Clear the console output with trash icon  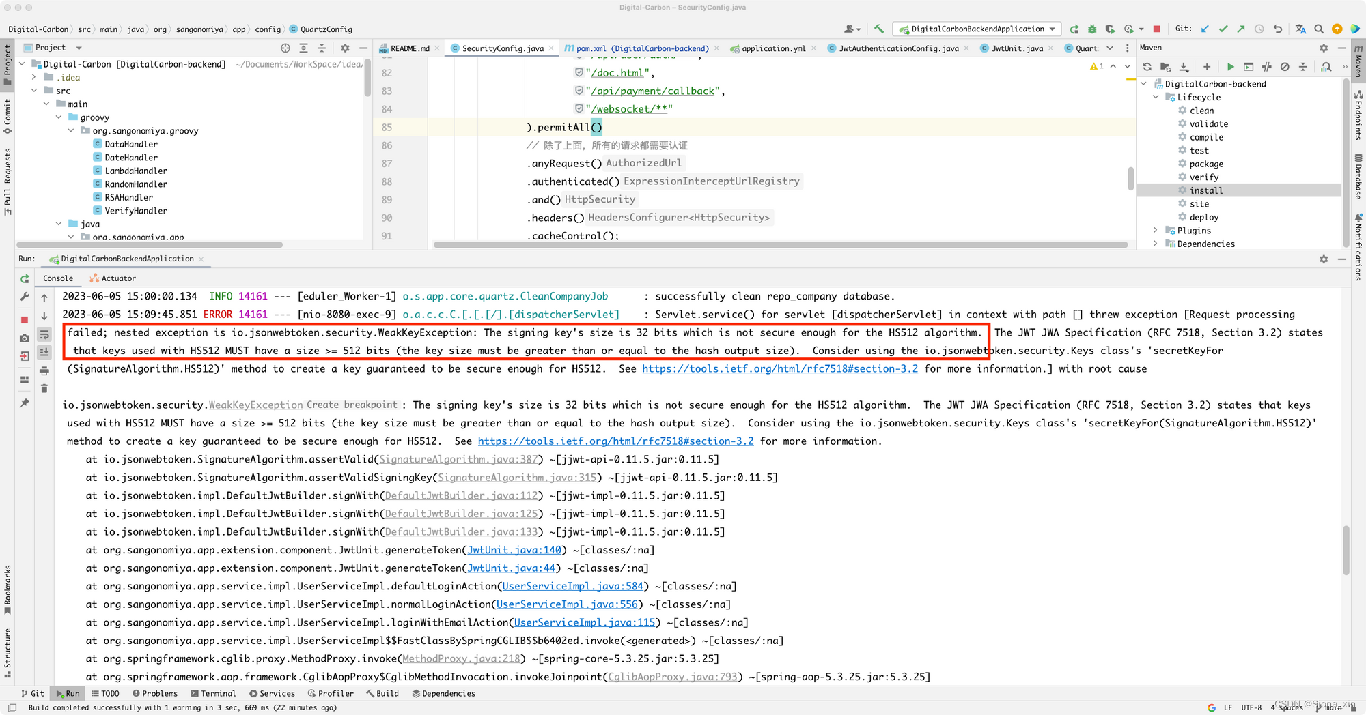[44, 388]
